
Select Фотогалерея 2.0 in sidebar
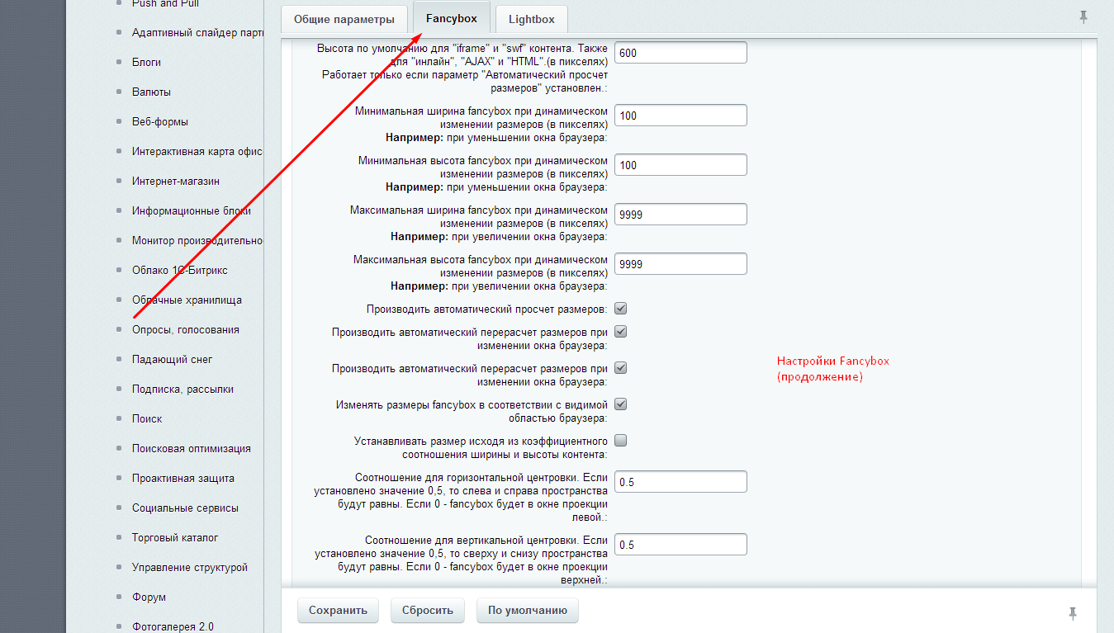173,626
